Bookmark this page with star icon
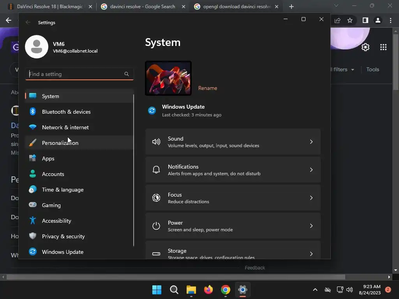This screenshot has height=299, width=399. pyautogui.click(x=350, y=20)
